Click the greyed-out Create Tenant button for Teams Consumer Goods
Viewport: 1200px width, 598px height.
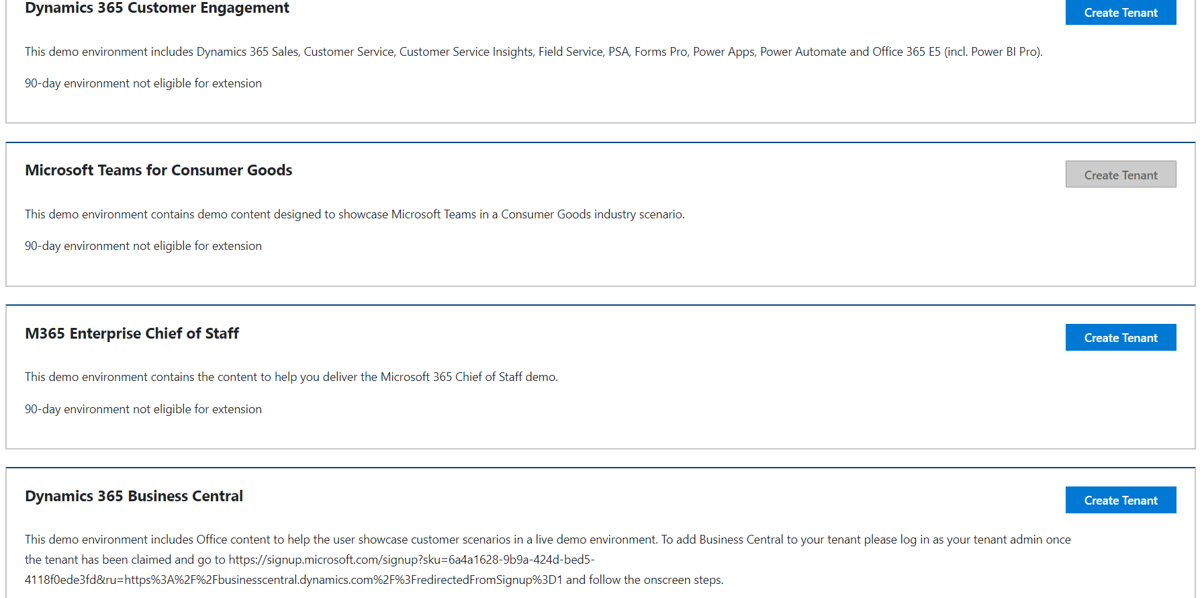[1120, 175]
